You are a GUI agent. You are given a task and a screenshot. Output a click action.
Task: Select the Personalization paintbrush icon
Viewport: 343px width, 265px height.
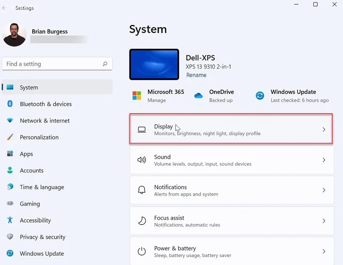tap(10, 137)
